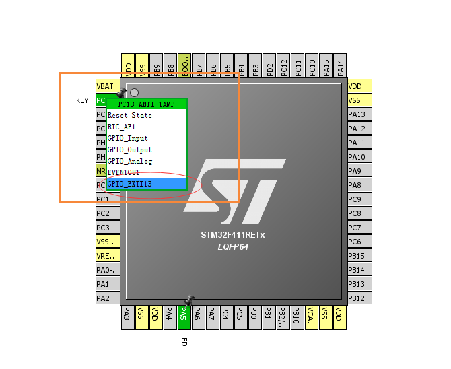
Task: Set the pin to GPIO_Input
Action: (147, 138)
